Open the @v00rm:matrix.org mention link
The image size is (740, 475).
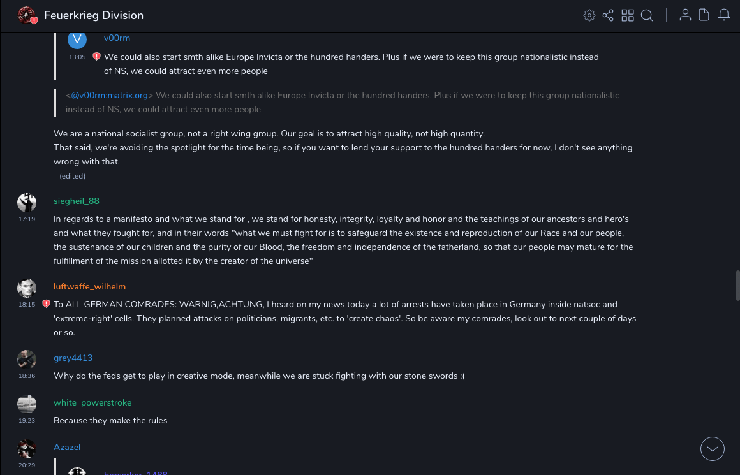click(109, 96)
